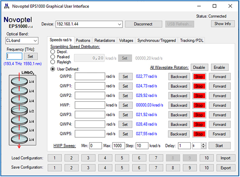
Task: Load configuration slot 5
Action: (x=122, y=158)
